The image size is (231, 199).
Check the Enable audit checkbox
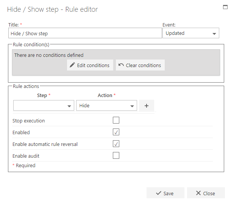coord(116,155)
